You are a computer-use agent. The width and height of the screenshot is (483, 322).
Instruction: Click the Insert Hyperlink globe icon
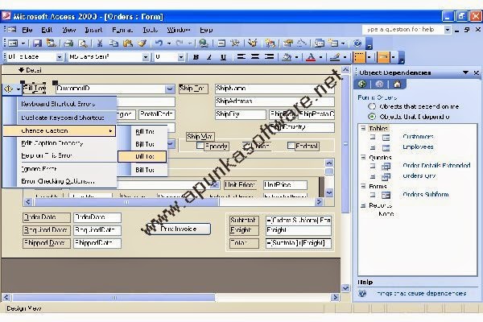204,43
